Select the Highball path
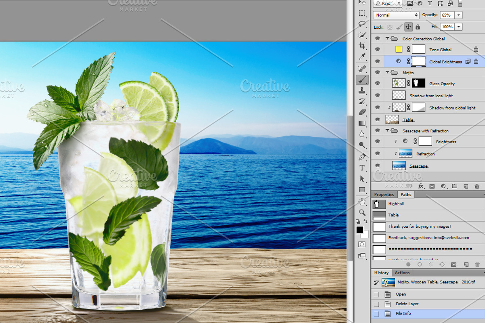 (428, 204)
